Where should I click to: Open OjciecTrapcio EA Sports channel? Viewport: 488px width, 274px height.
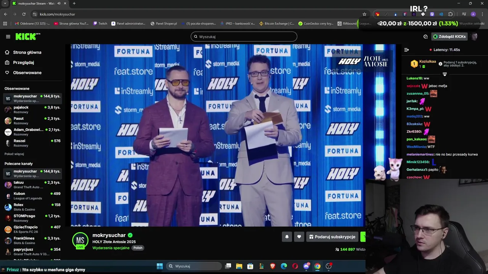[32, 229]
